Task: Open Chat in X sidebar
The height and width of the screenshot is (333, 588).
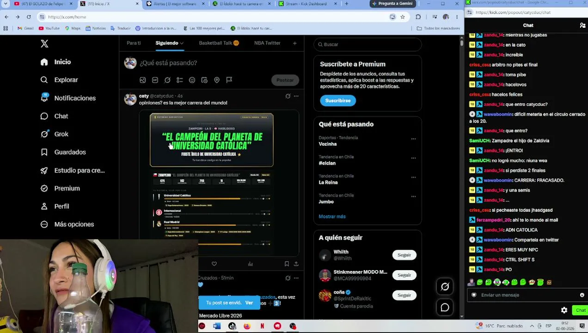Action: (x=54, y=116)
